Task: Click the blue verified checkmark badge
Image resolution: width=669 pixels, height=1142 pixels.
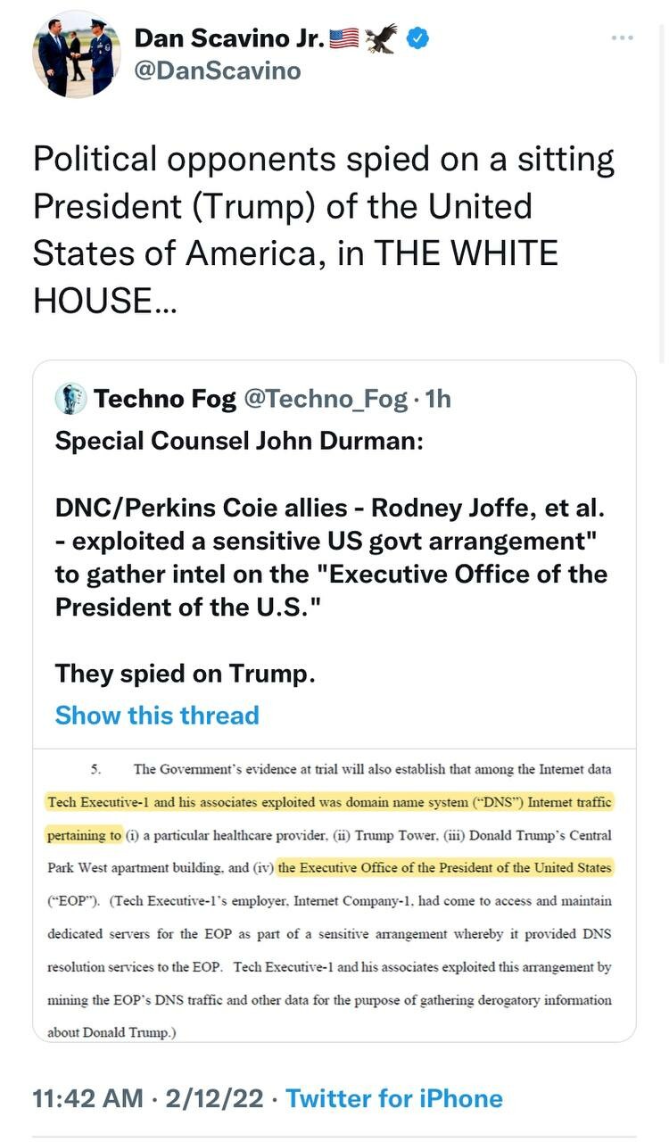Action: [418, 37]
